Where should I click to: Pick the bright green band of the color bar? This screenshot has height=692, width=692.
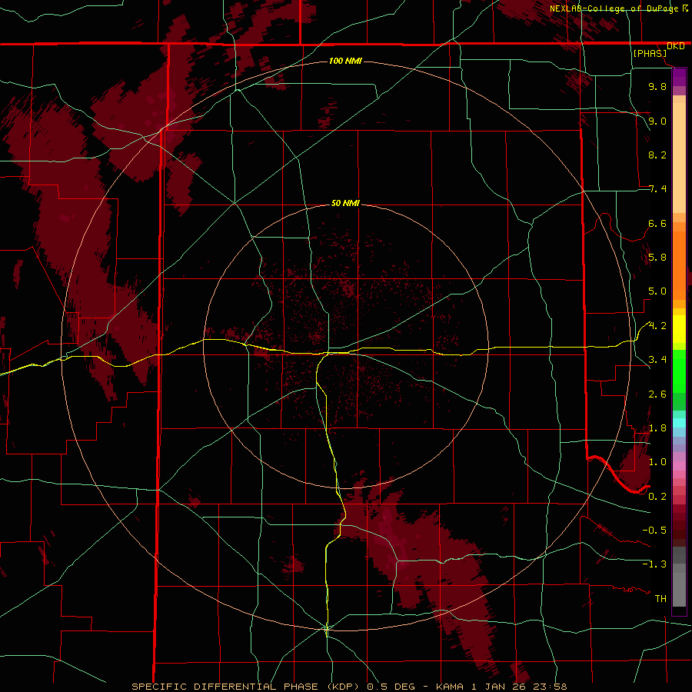click(679, 371)
